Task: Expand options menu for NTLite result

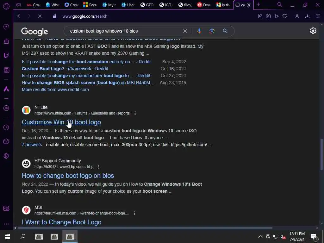Action: pos(135,113)
